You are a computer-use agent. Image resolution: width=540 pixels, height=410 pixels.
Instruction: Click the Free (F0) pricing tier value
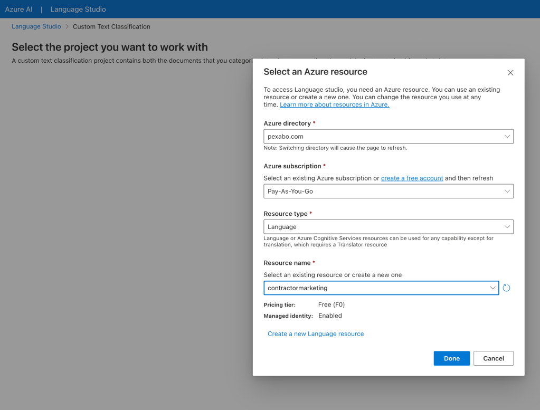tap(331, 304)
